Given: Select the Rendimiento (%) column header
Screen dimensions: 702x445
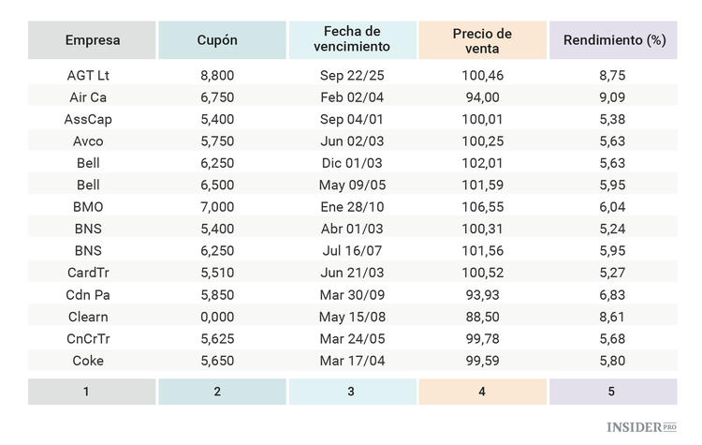Looking at the screenshot, I should [x=612, y=40].
